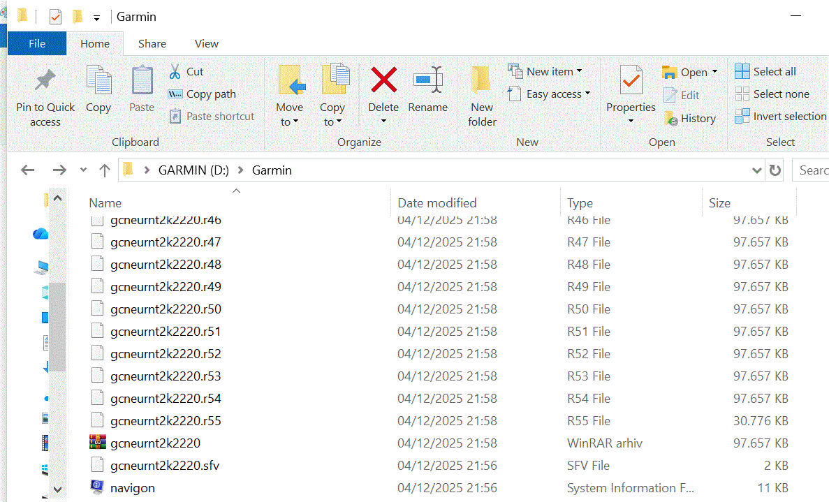Sort files by the Date modified column
The height and width of the screenshot is (502, 829).
437,203
